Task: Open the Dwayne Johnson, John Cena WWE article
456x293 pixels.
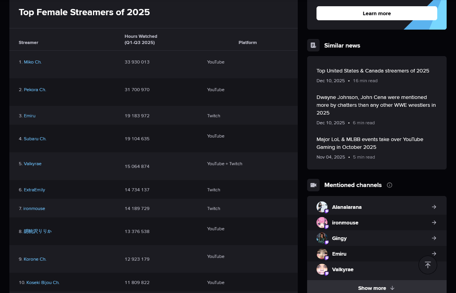Action: pos(376,105)
